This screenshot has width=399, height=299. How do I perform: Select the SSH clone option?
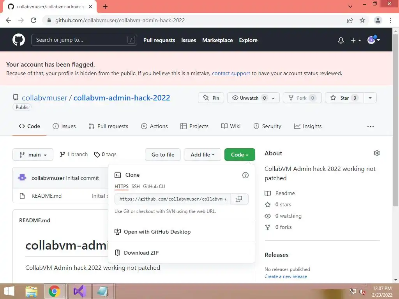point(136,186)
